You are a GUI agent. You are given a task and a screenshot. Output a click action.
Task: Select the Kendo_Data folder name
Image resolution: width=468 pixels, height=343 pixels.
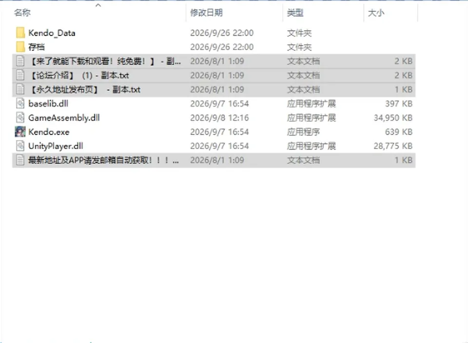(52, 33)
